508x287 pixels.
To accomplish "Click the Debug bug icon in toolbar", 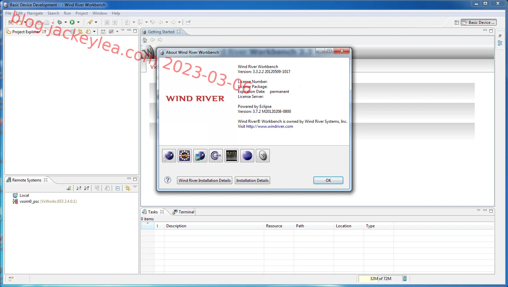I will point(60,22).
